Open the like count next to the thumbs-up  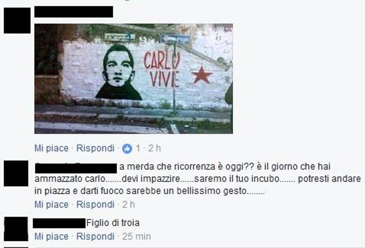(x=138, y=148)
